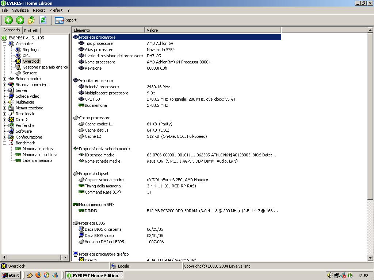Select Memoria in lettura benchmark

[38, 149]
